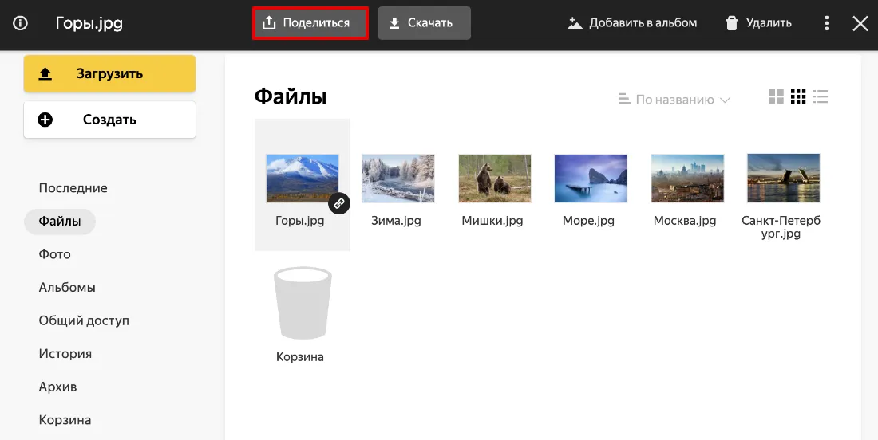Open Корзина in the sidebar

(65, 420)
